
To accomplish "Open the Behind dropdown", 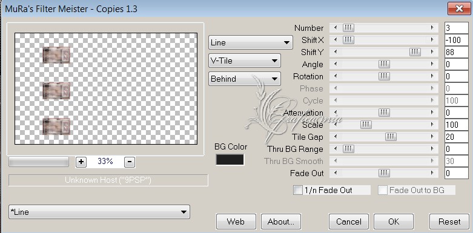I will tap(244, 79).
